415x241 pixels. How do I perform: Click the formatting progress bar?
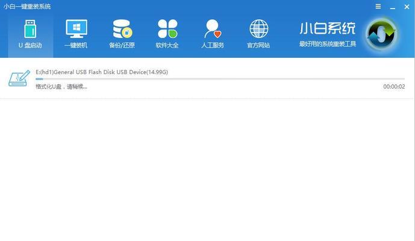(x=220, y=79)
